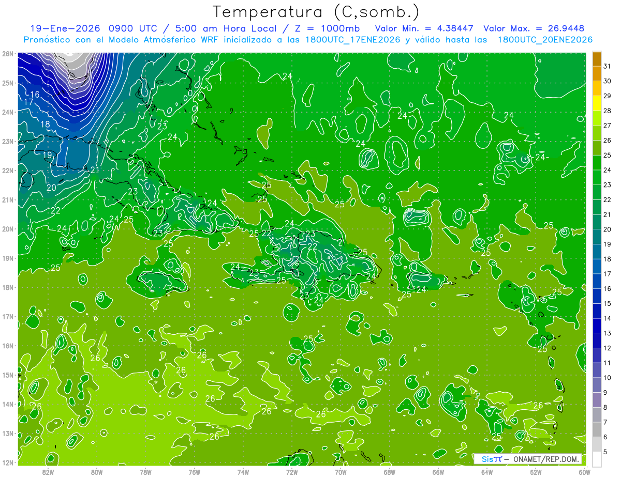Click the dark blue color bar segment between 13 and 14

click(x=597, y=326)
